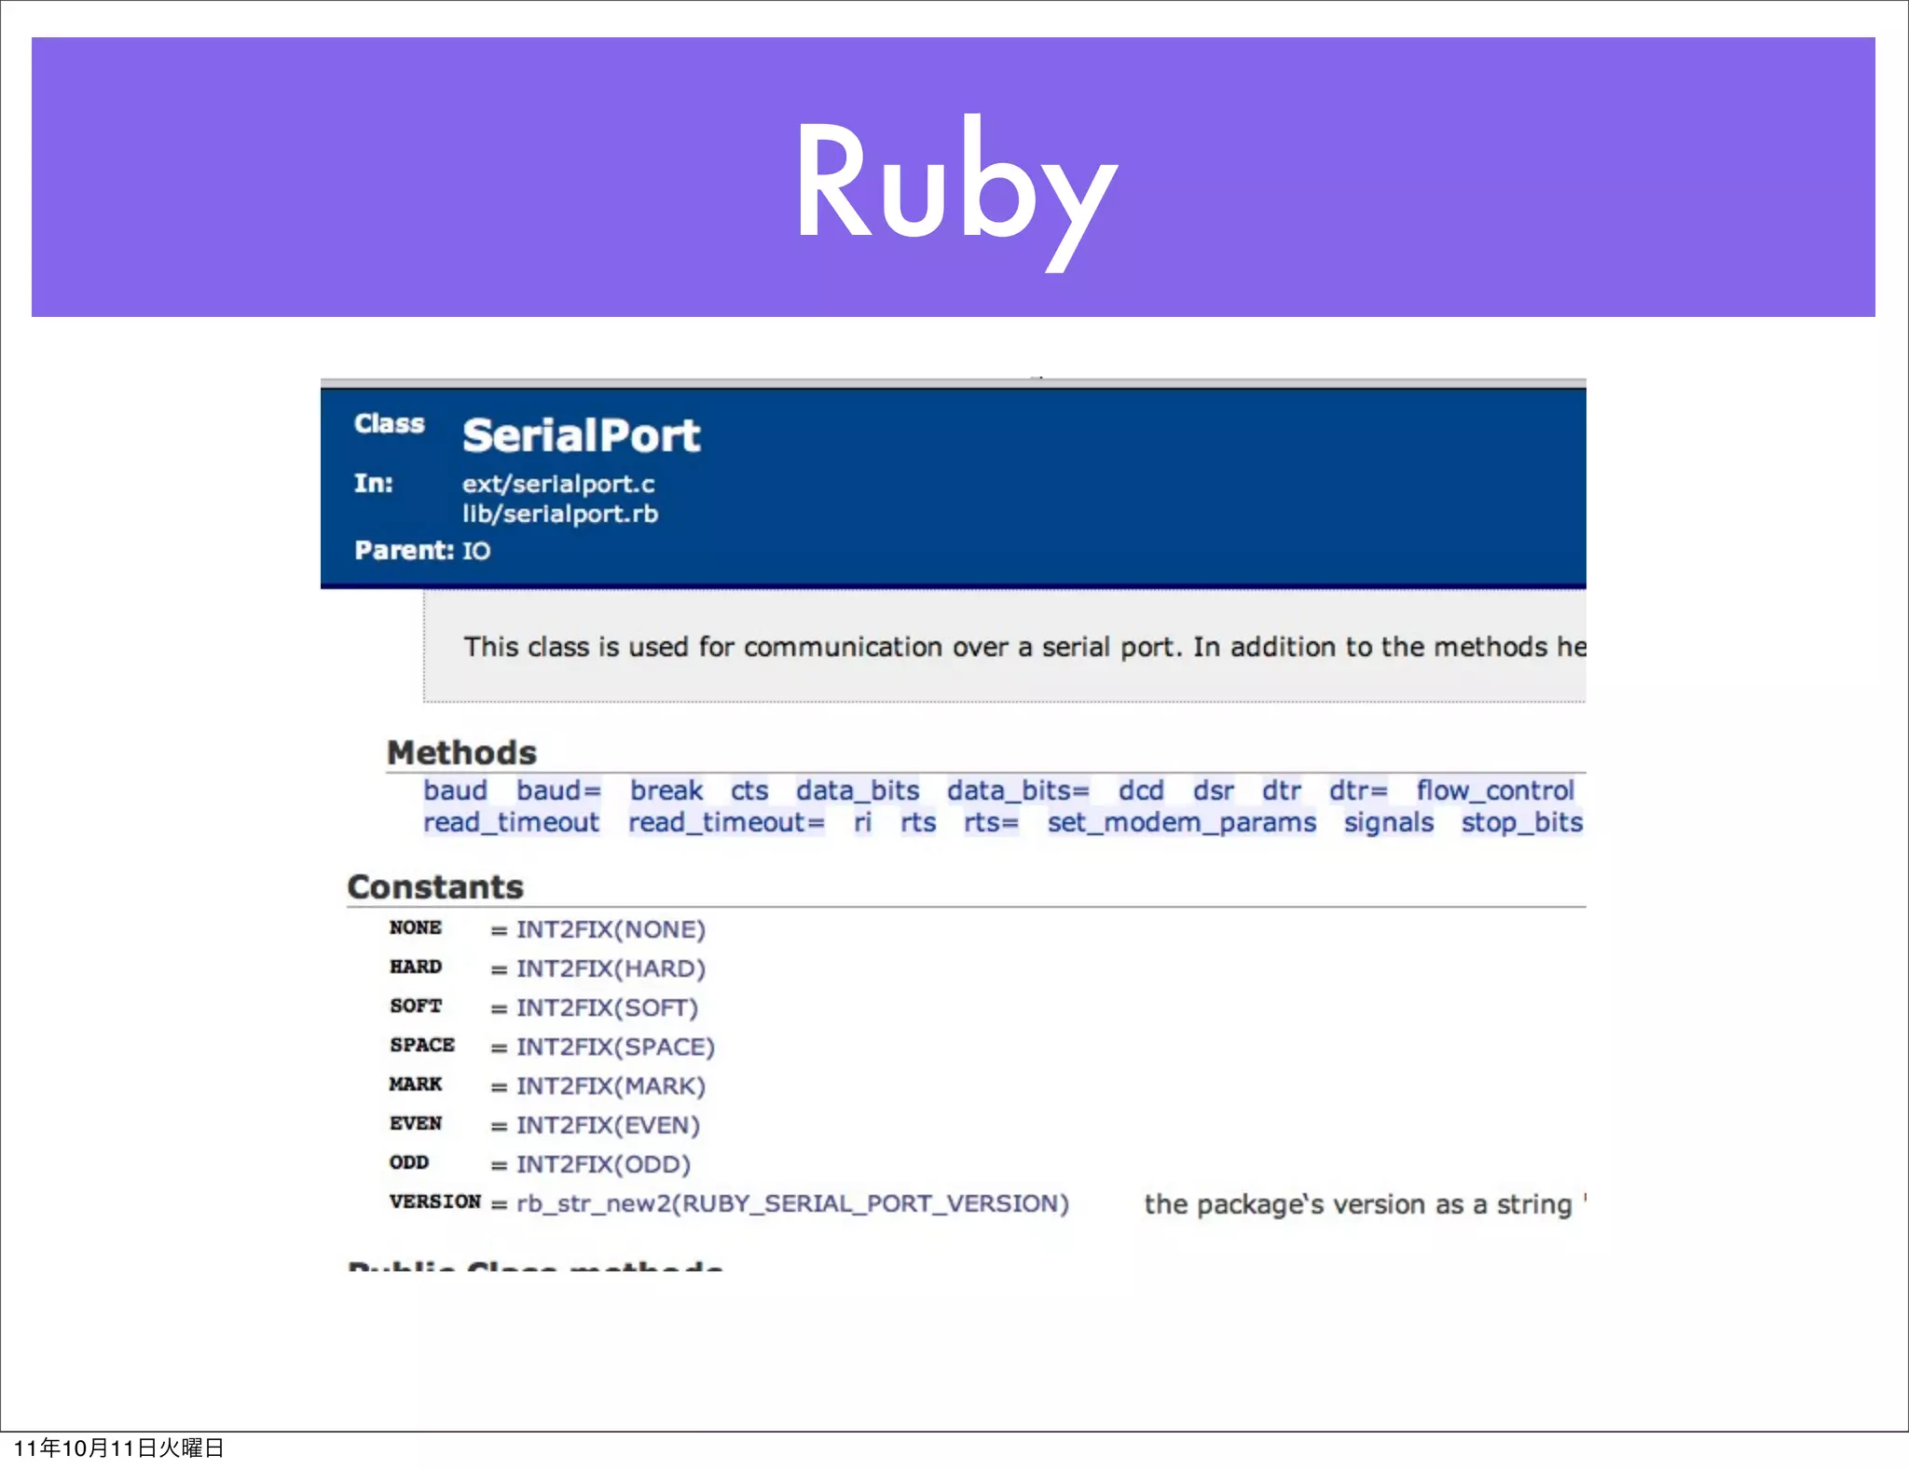This screenshot has width=1909, height=1469.
Task: Open the baud= method link
Action: pos(558,790)
